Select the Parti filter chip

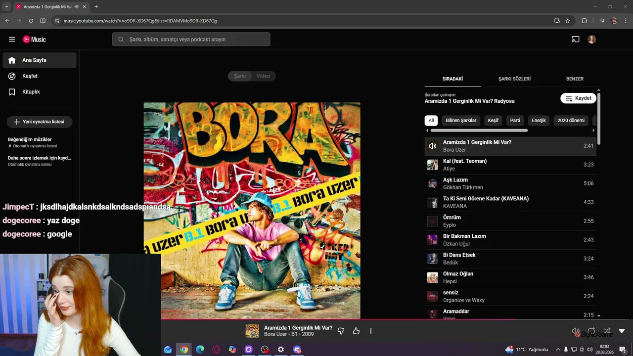(x=515, y=120)
